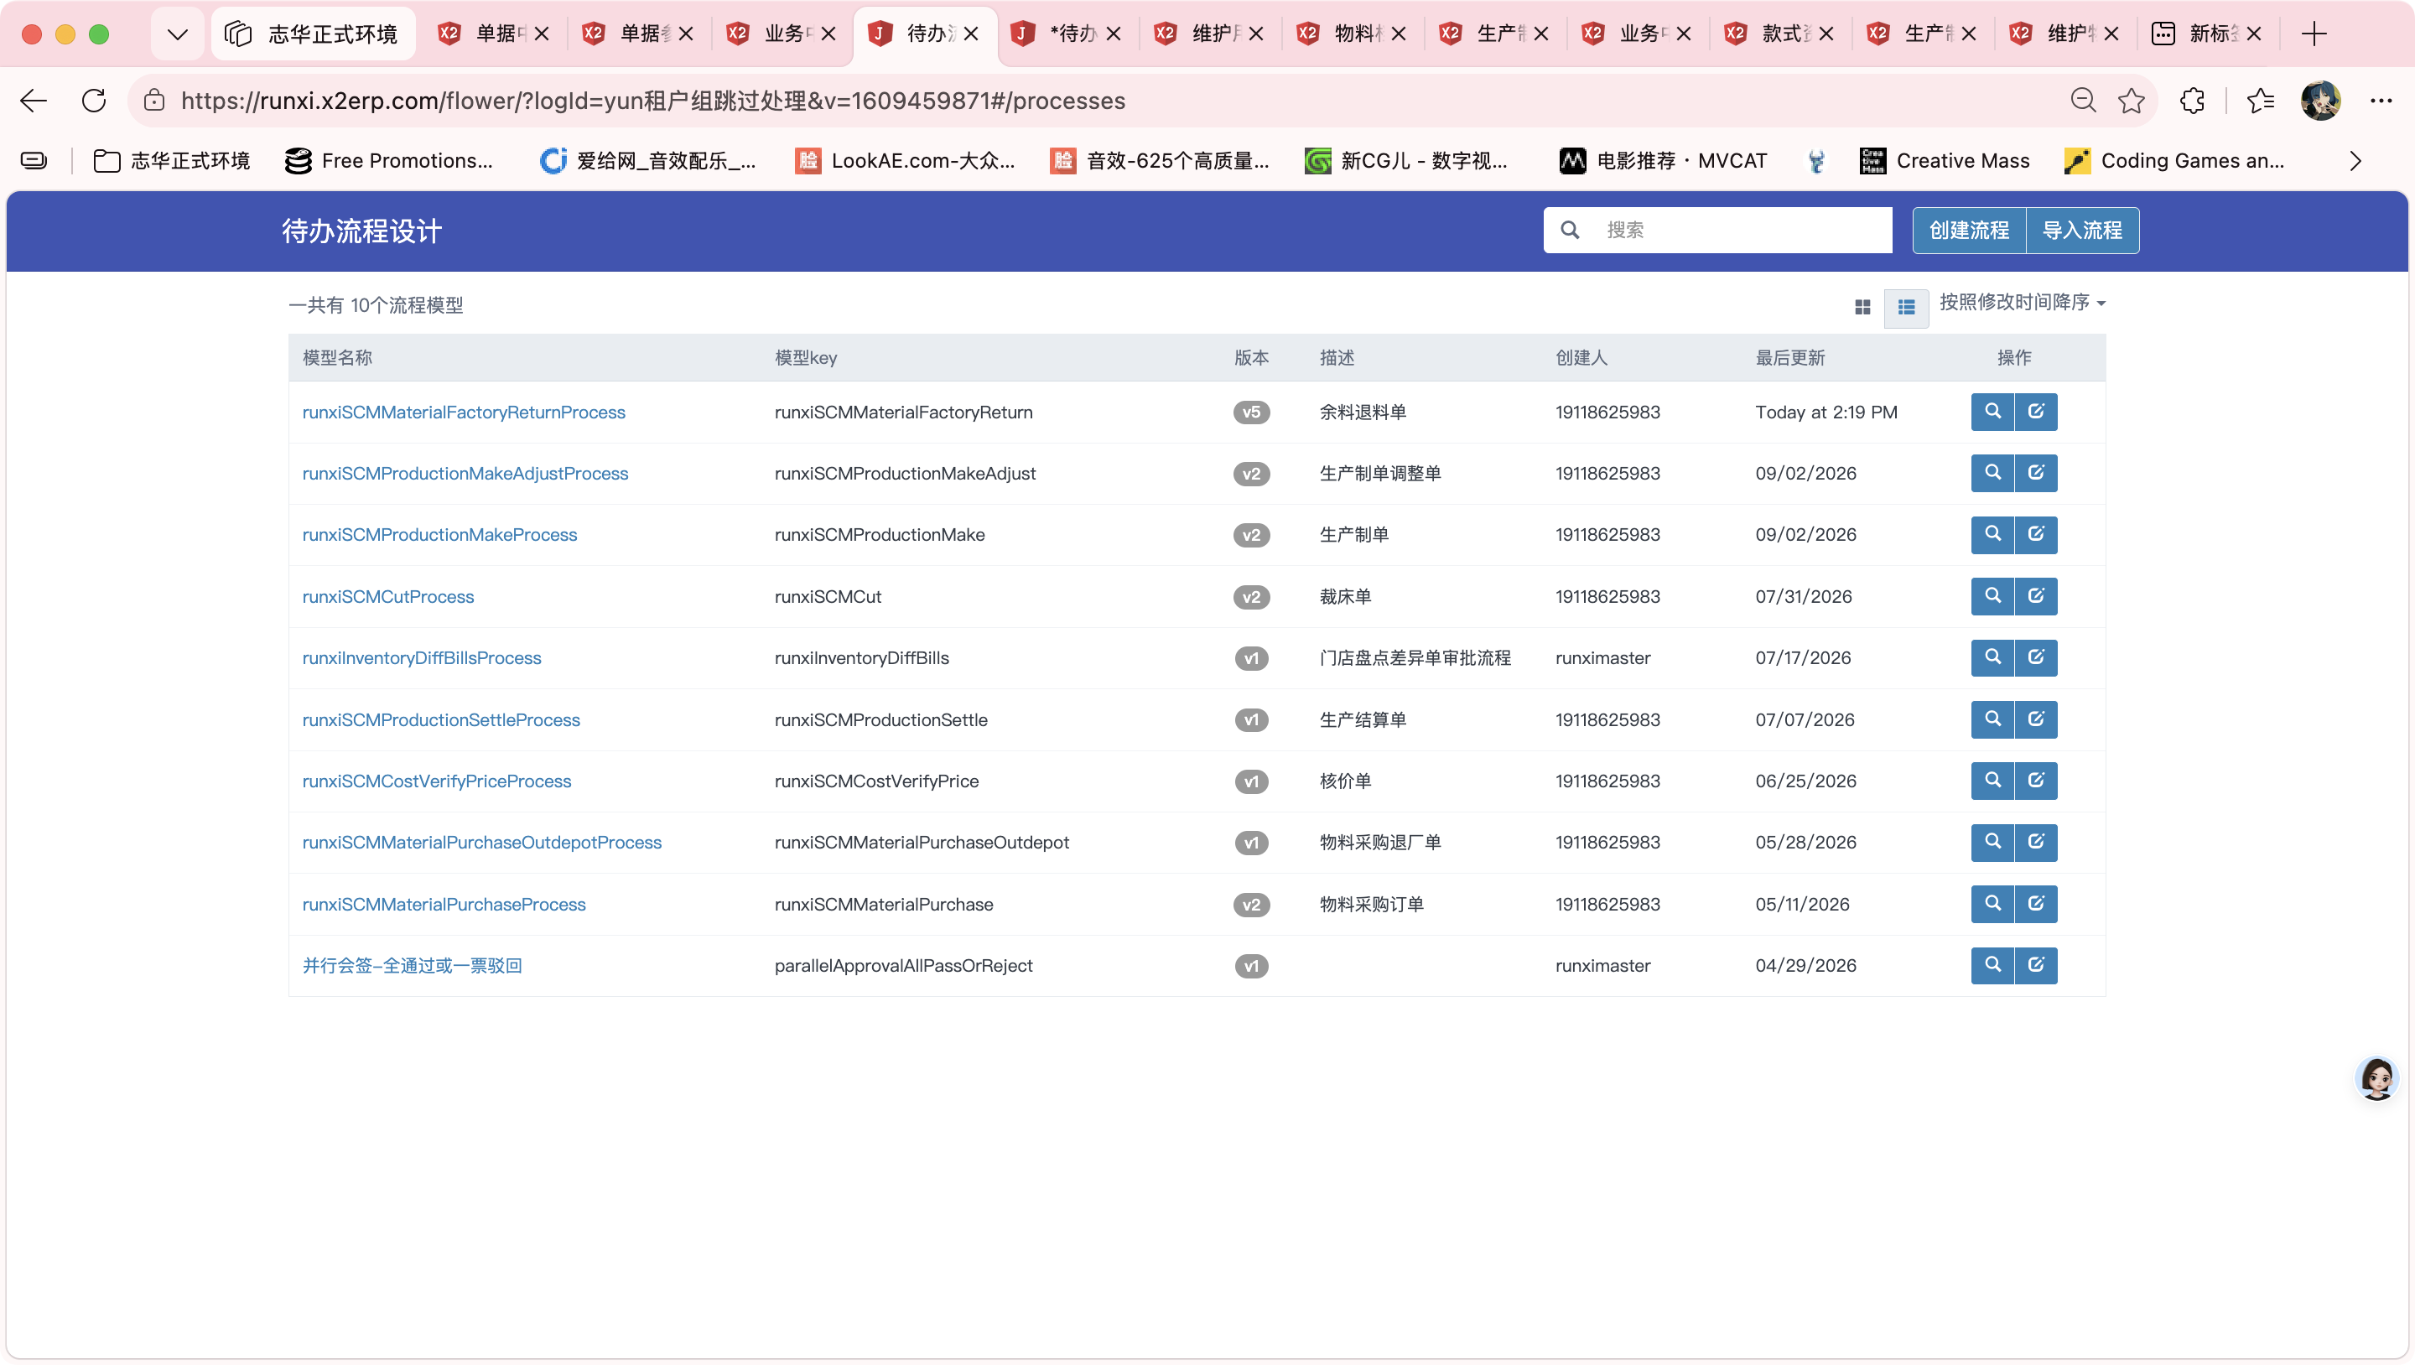
Task: View details of runxiSCMMaterialFactoryReturnProcess with magnifier icon
Action: coord(1992,412)
